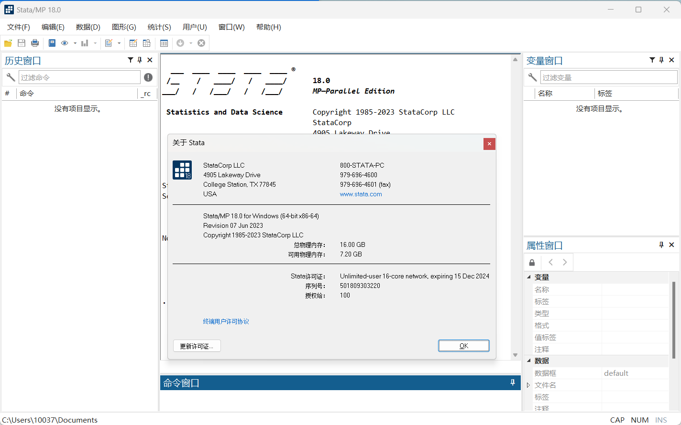Click the filter funnel in 历史窗口 header
Viewport: 681px width, 425px height.
pos(130,60)
